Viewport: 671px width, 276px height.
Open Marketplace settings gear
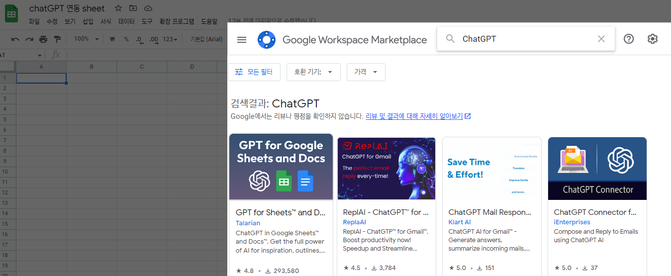pyautogui.click(x=653, y=39)
